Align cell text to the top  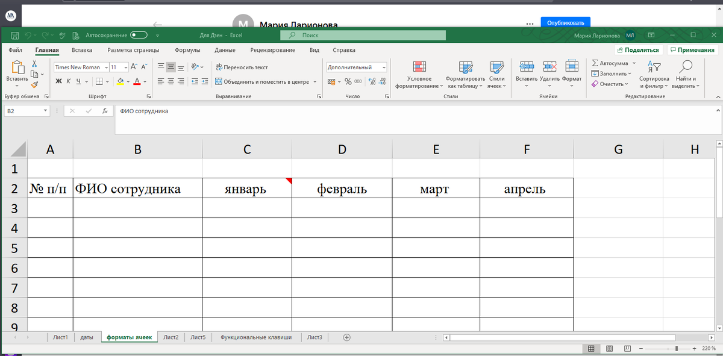[x=161, y=67]
